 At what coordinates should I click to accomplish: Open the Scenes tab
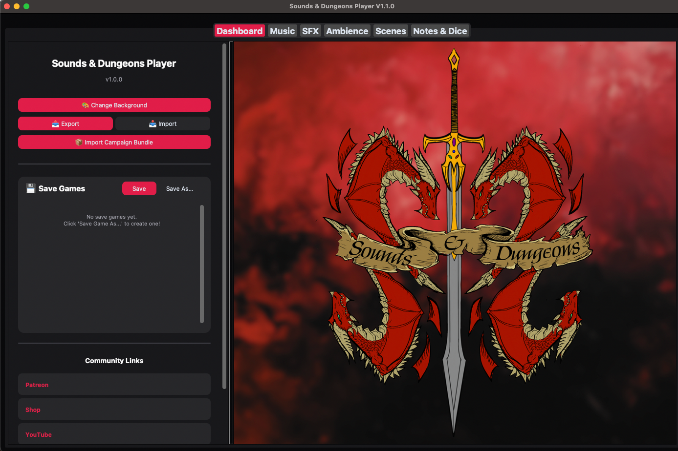pos(390,30)
